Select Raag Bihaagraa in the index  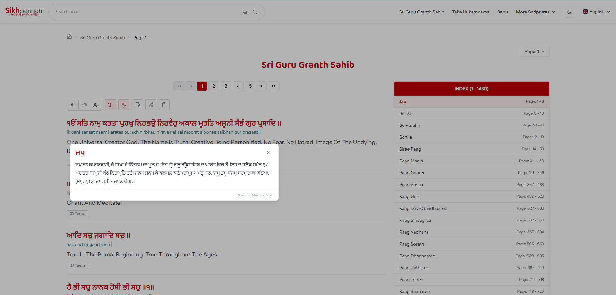[472, 220]
